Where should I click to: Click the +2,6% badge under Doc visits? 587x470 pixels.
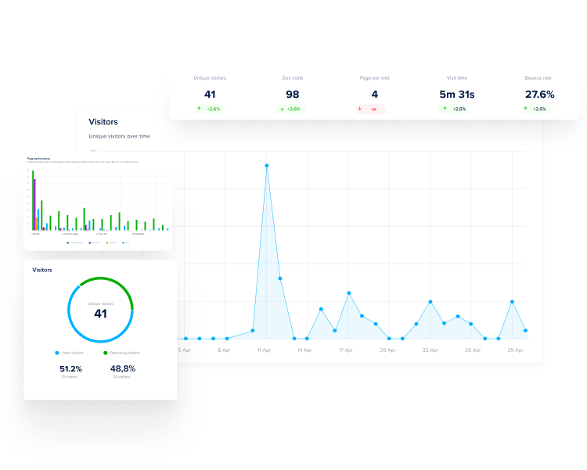tap(291, 109)
